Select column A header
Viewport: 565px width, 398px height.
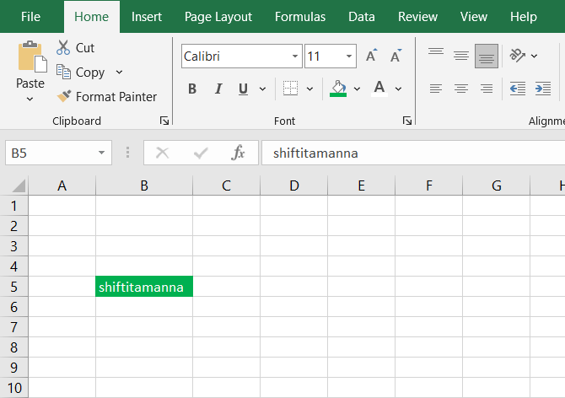(62, 186)
